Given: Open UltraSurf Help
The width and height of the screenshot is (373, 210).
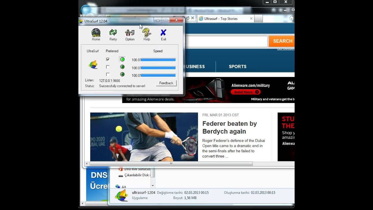Looking at the screenshot, I should point(147,34).
